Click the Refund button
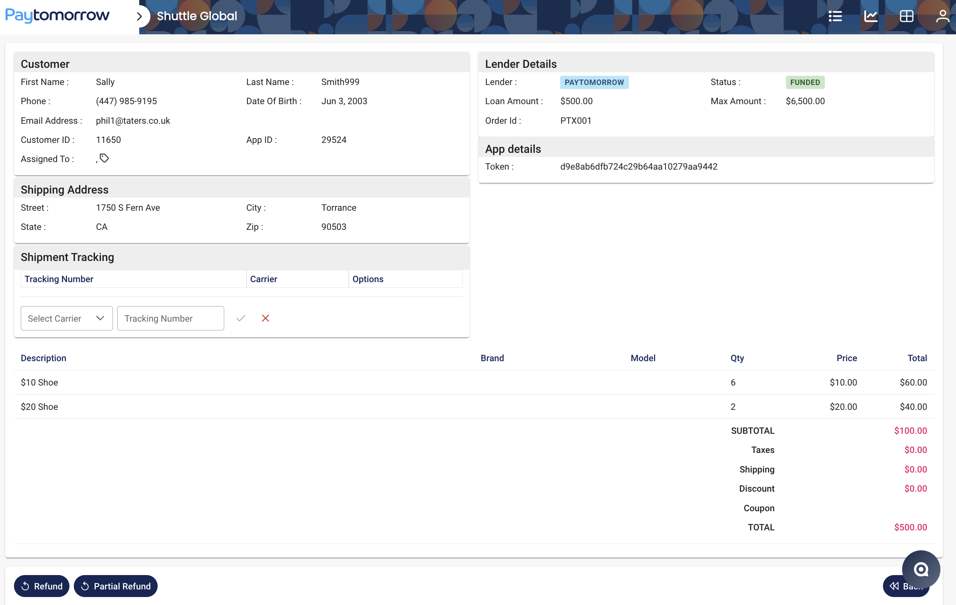This screenshot has height=605, width=956. (41, 586)
